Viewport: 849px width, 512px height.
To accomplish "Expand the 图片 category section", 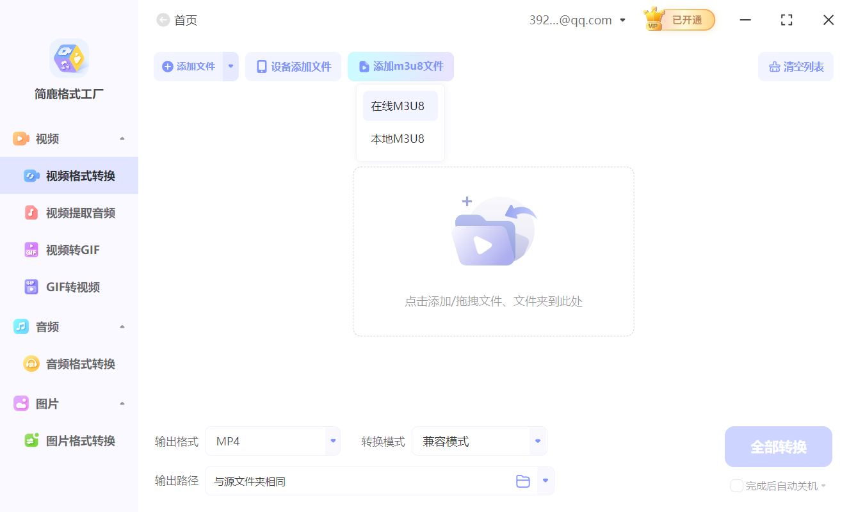I will [122, 403].
